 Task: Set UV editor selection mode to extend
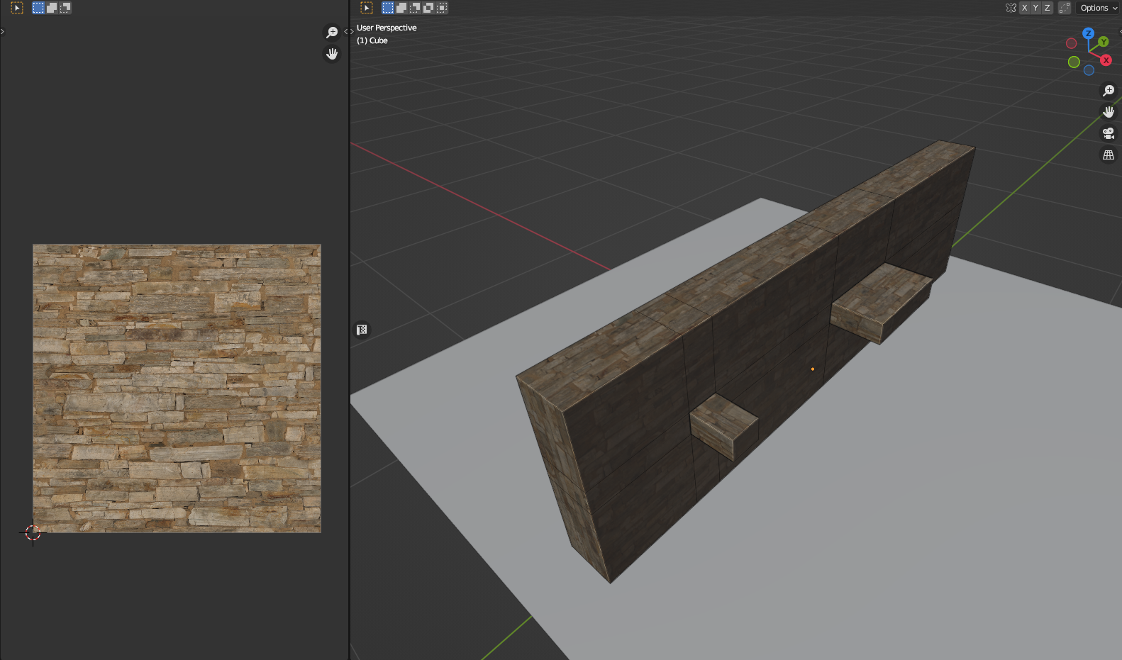pos(52,8)
